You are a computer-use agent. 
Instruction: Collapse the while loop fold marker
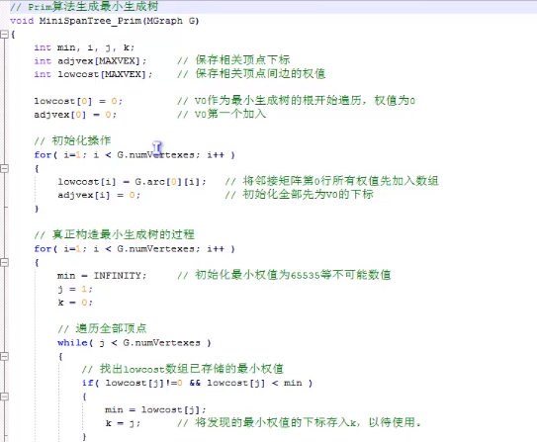[4, 356]
